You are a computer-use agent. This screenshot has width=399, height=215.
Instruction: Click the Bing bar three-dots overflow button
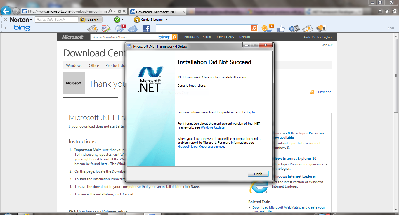coord(391,28)
